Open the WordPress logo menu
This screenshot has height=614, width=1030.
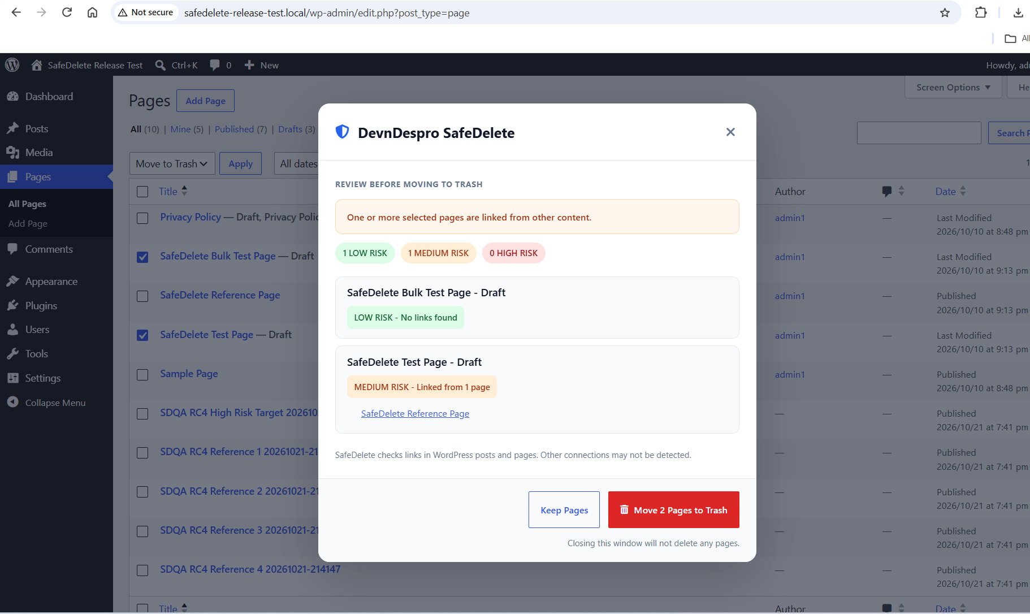click(x=12, y=65)
